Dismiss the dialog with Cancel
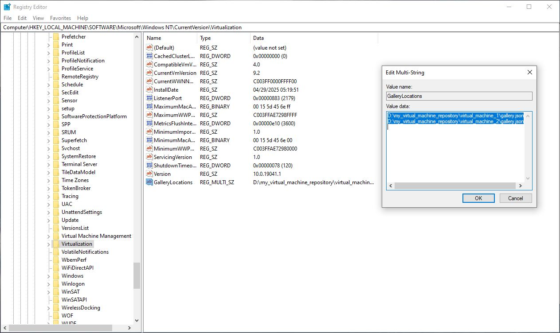 (x=515, y=198)
